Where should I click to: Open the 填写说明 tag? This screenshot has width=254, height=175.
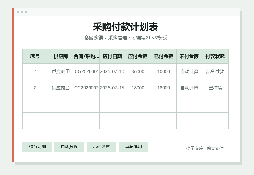tap(133, 147)
